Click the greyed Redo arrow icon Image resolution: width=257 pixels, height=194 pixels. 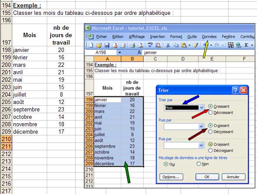[217, 45]
